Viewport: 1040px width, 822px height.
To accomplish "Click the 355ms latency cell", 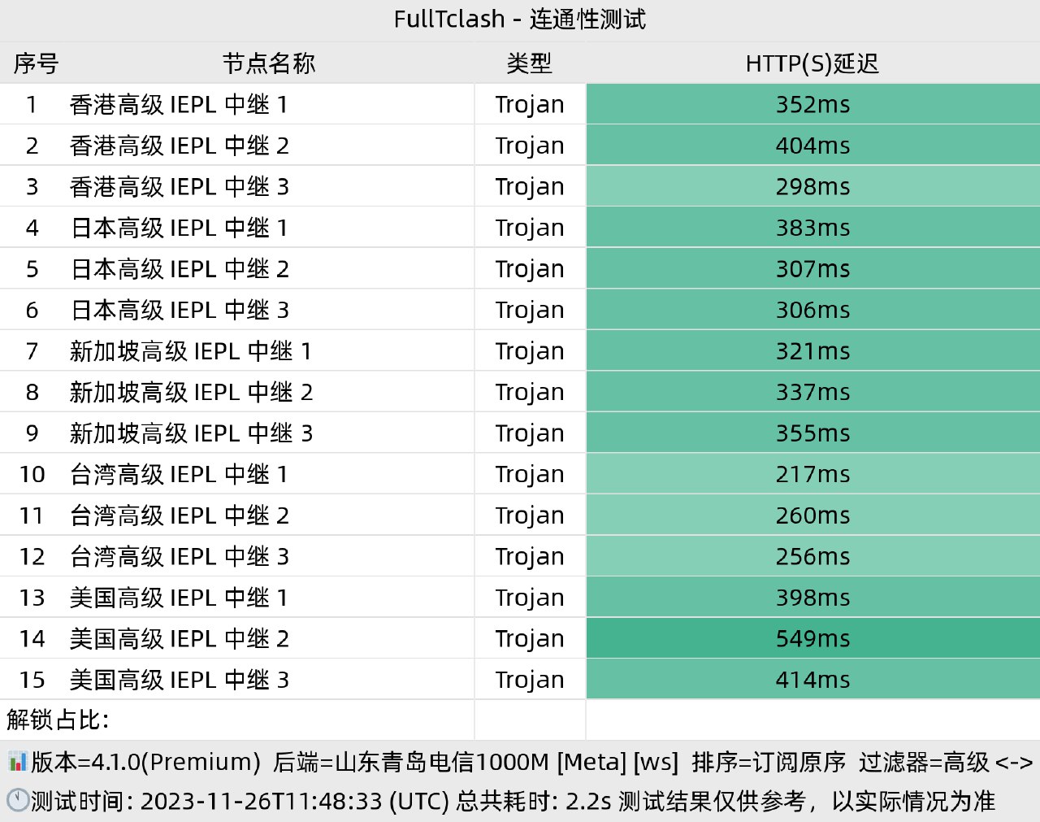I will pos(812,433).
